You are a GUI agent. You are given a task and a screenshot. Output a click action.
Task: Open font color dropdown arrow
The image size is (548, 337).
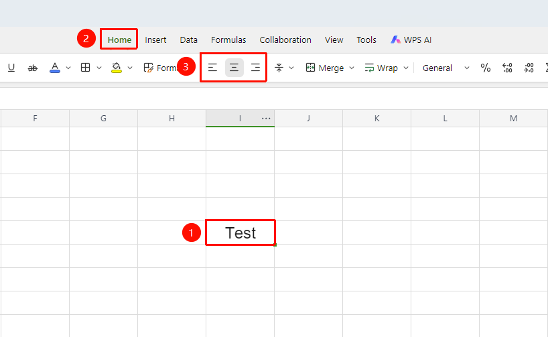click(68, 68)
